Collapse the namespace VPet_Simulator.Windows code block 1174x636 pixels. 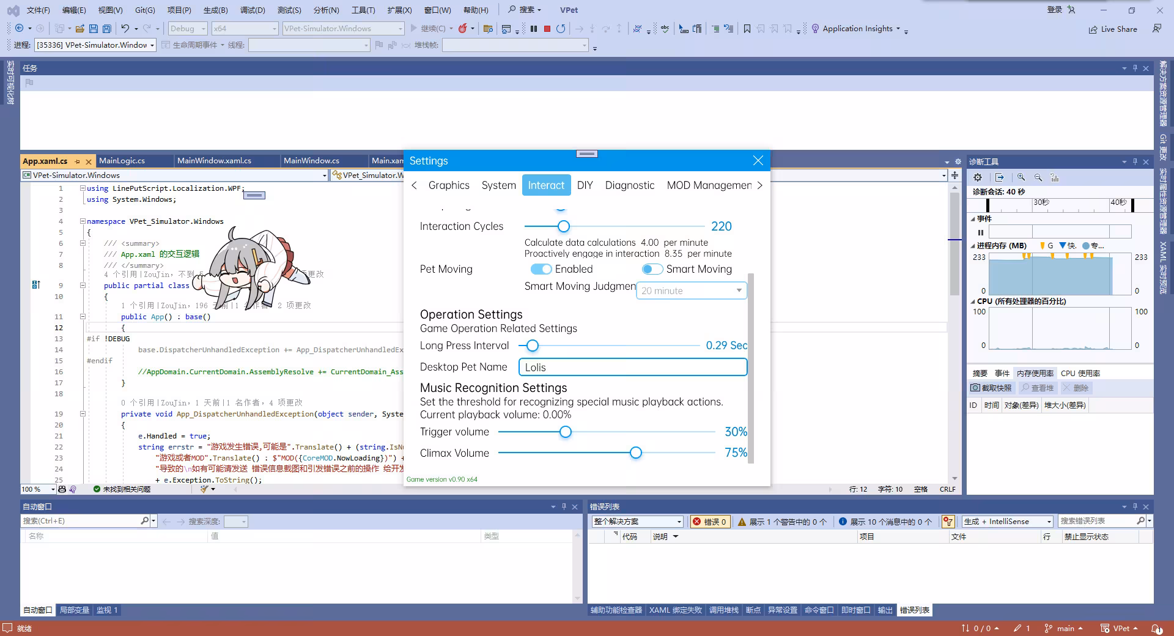[x=83, y=221]
